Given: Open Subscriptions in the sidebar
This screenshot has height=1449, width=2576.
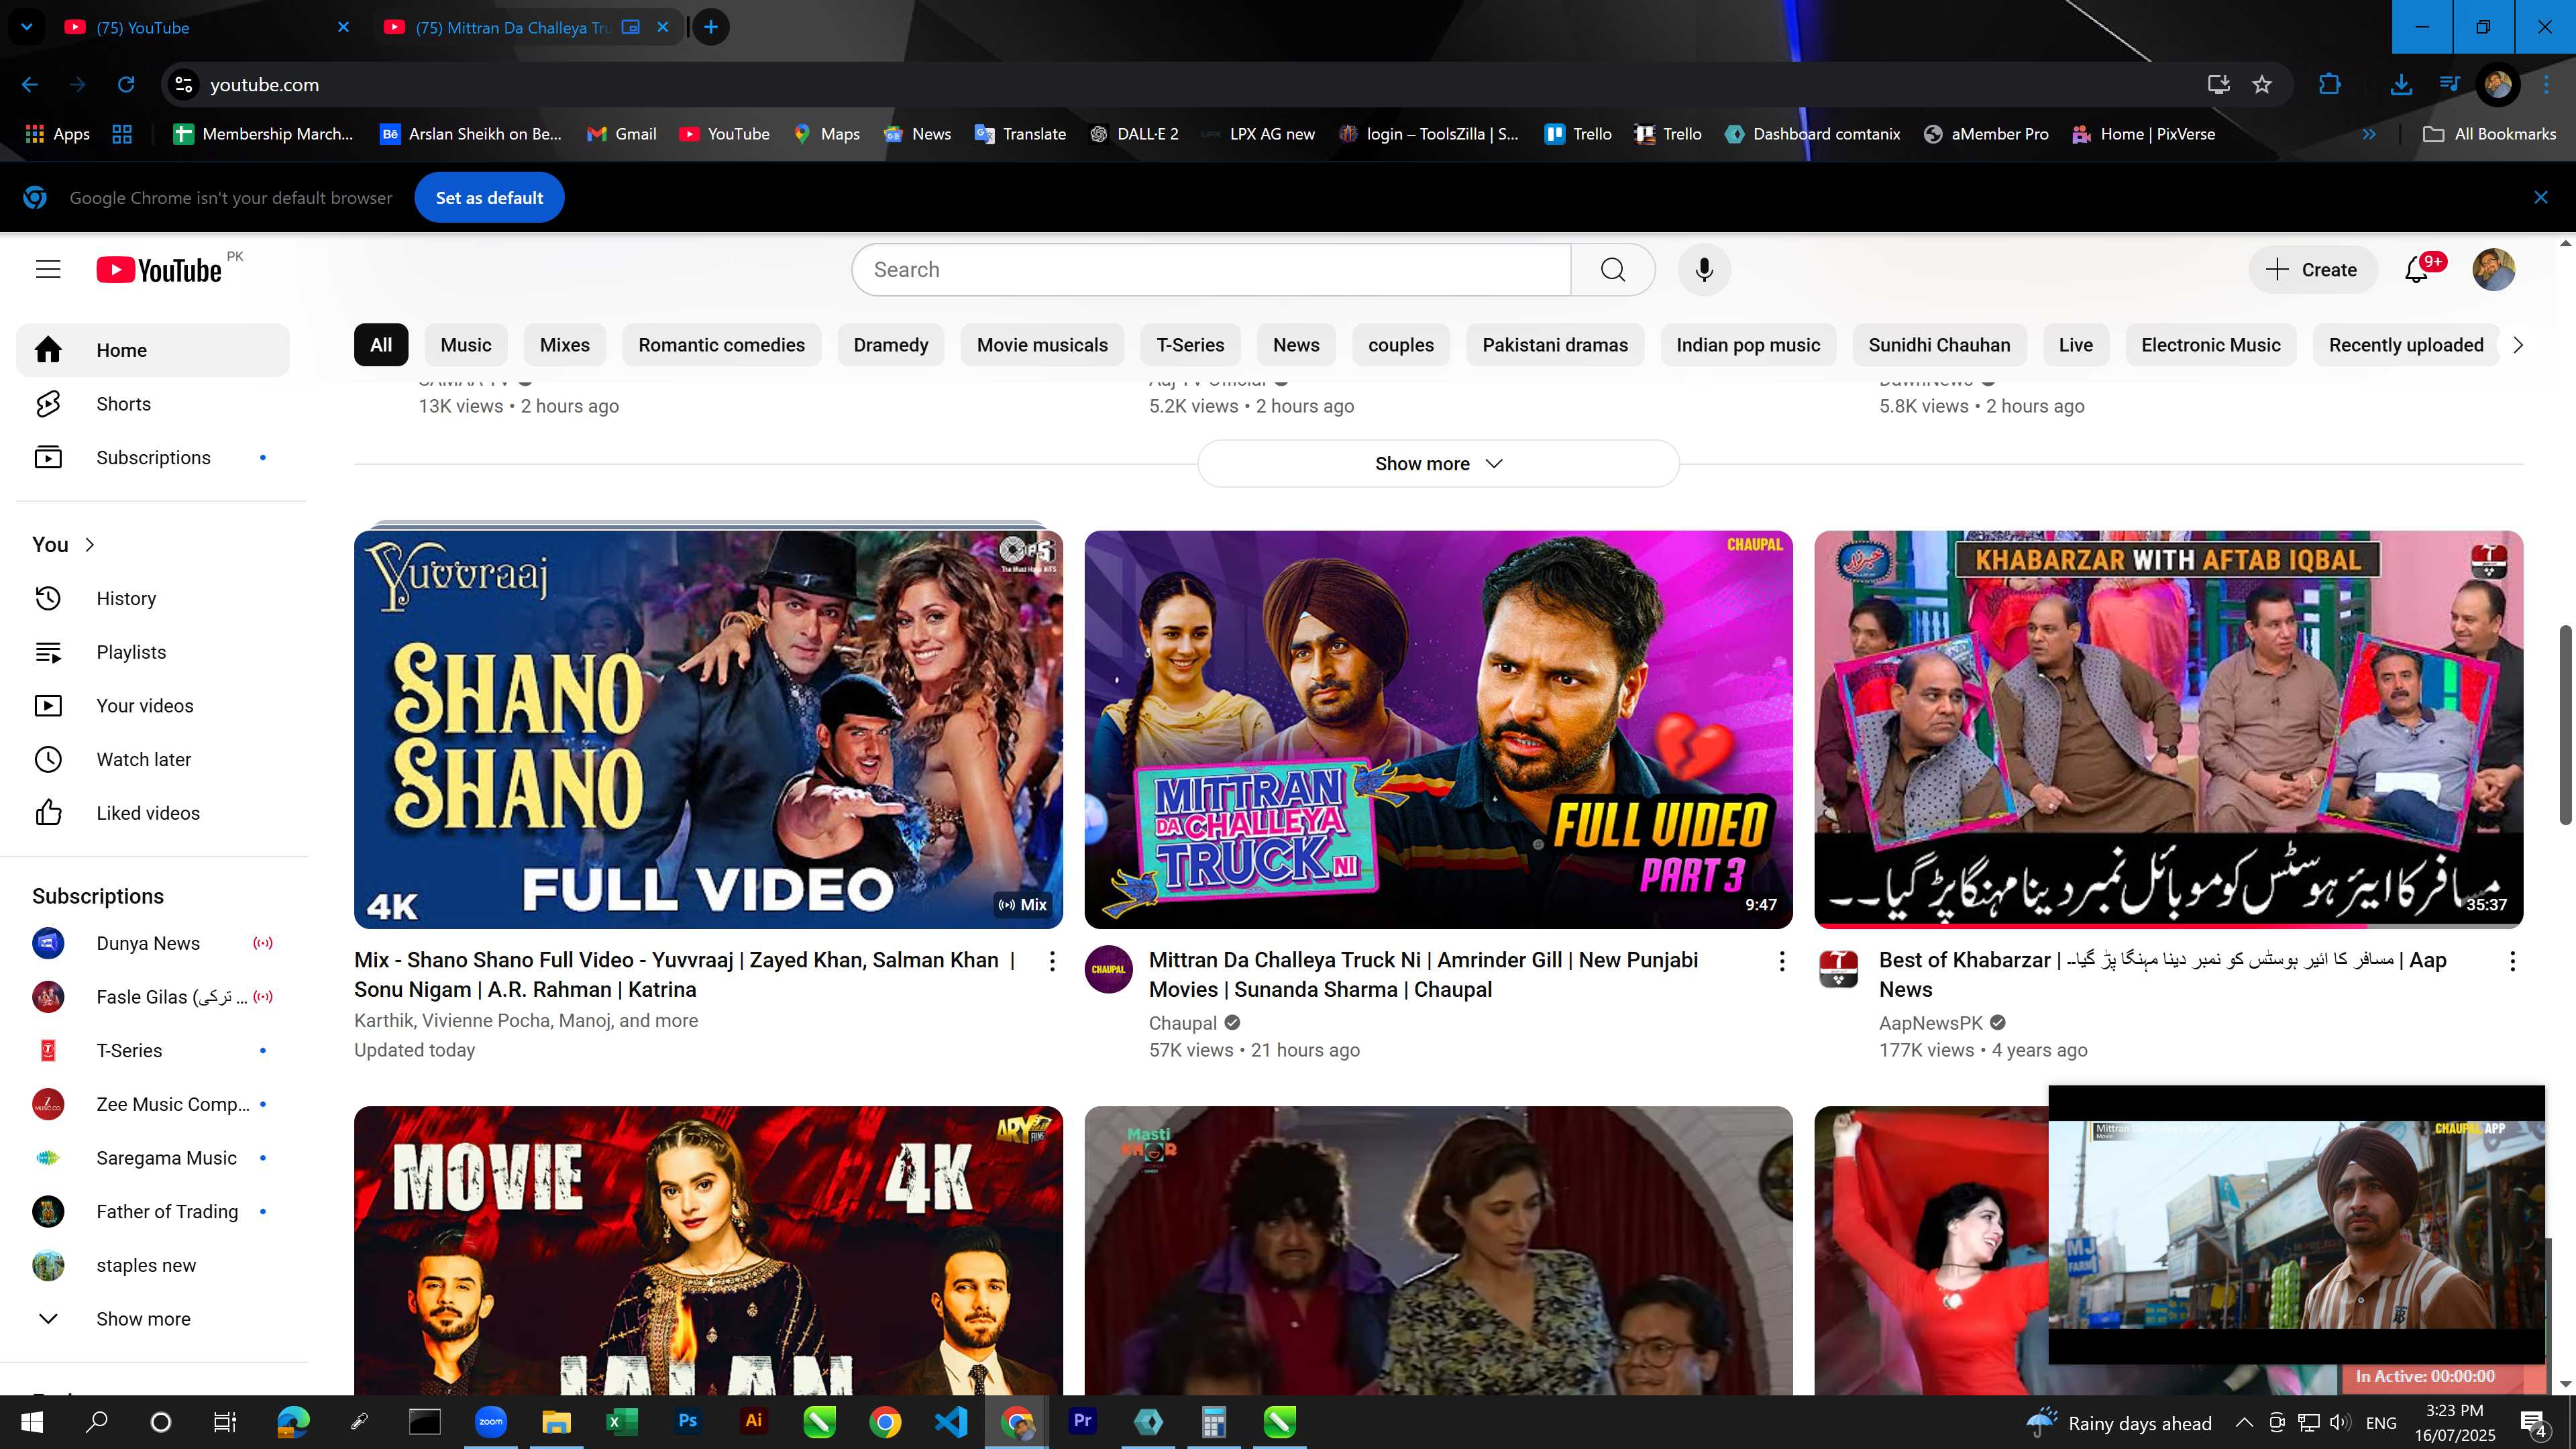Looking at the screenshot, I should click(153, 457).
